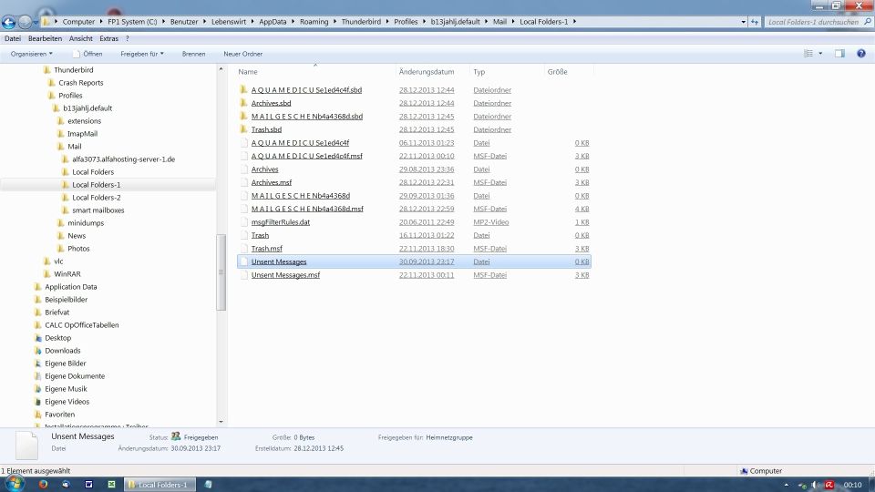Launch Firefox from the taskbar
The width and height of the screenshot is (875, 492).
click(43, 484)
